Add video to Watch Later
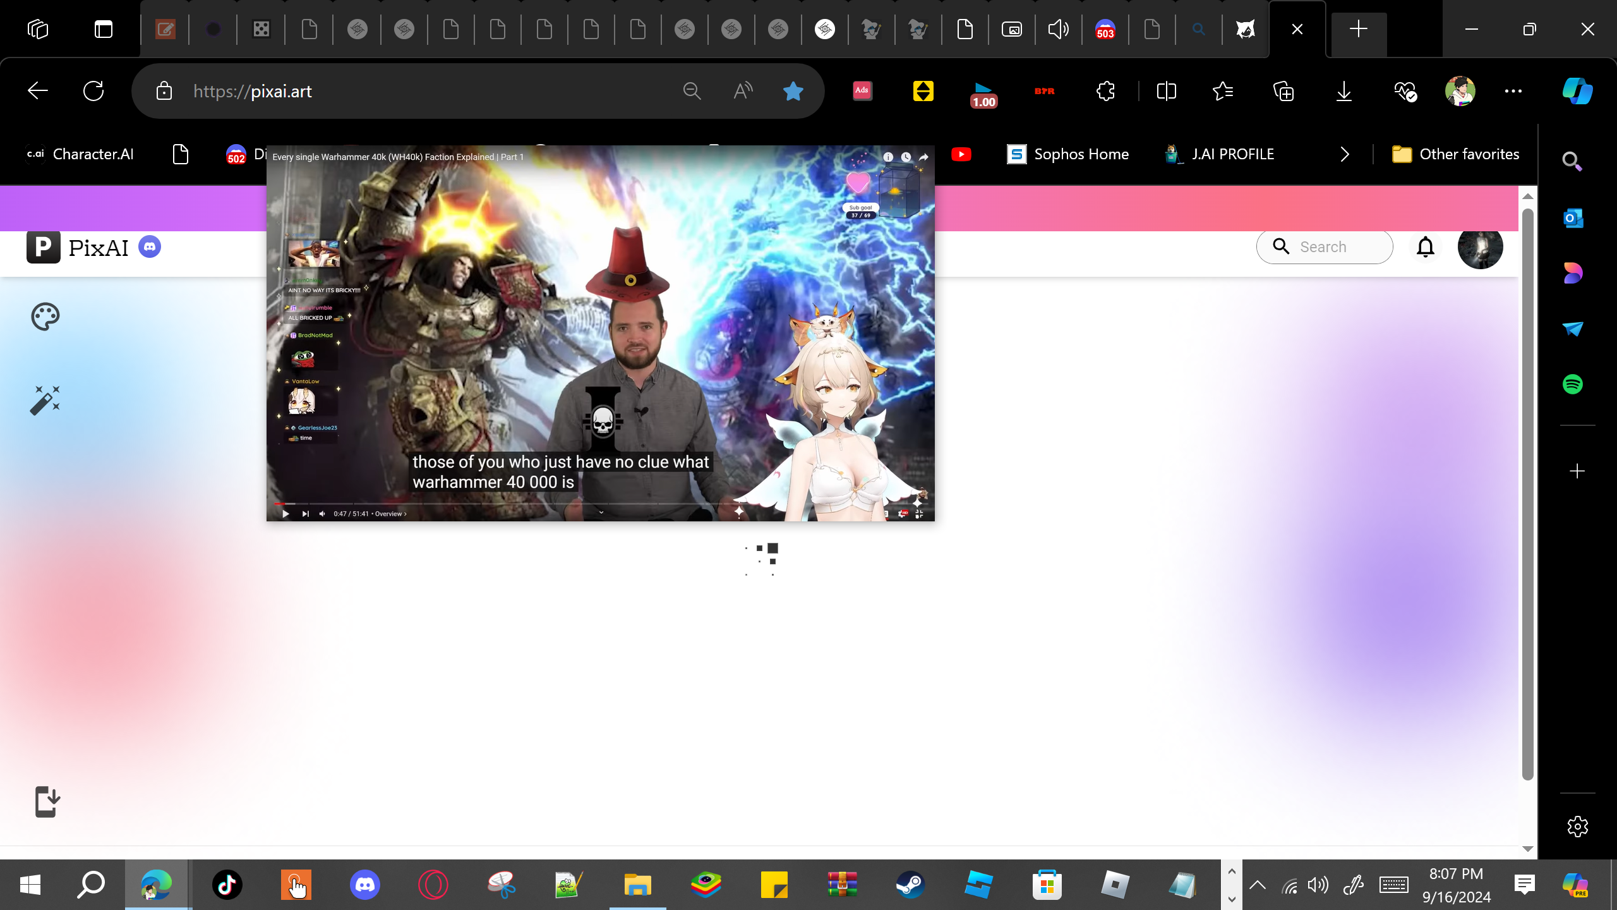1617x910 pixels. click(906, 157)
